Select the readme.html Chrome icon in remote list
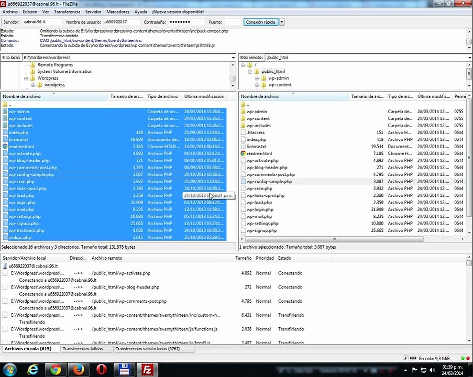This screenshot has width=473, height=377. point(243,153)
